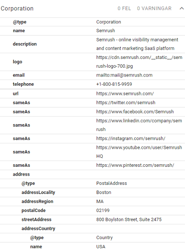185x250 pixels.
Task: Select the description property row
Action: pyautogui.click(x=92, y=44)
